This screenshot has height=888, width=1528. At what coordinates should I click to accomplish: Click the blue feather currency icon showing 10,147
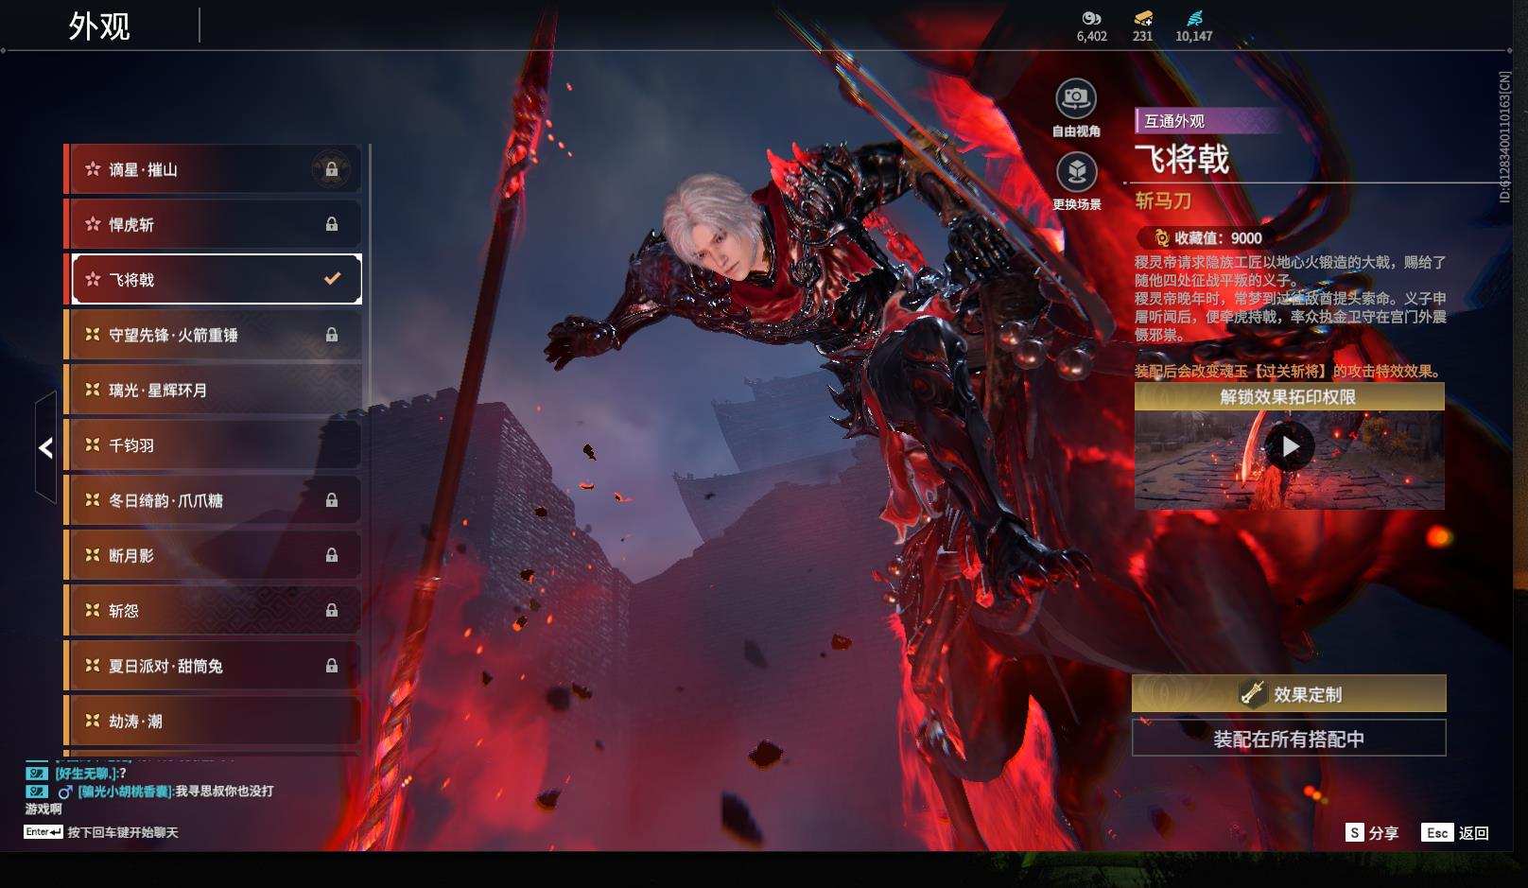coord(1193,18)
